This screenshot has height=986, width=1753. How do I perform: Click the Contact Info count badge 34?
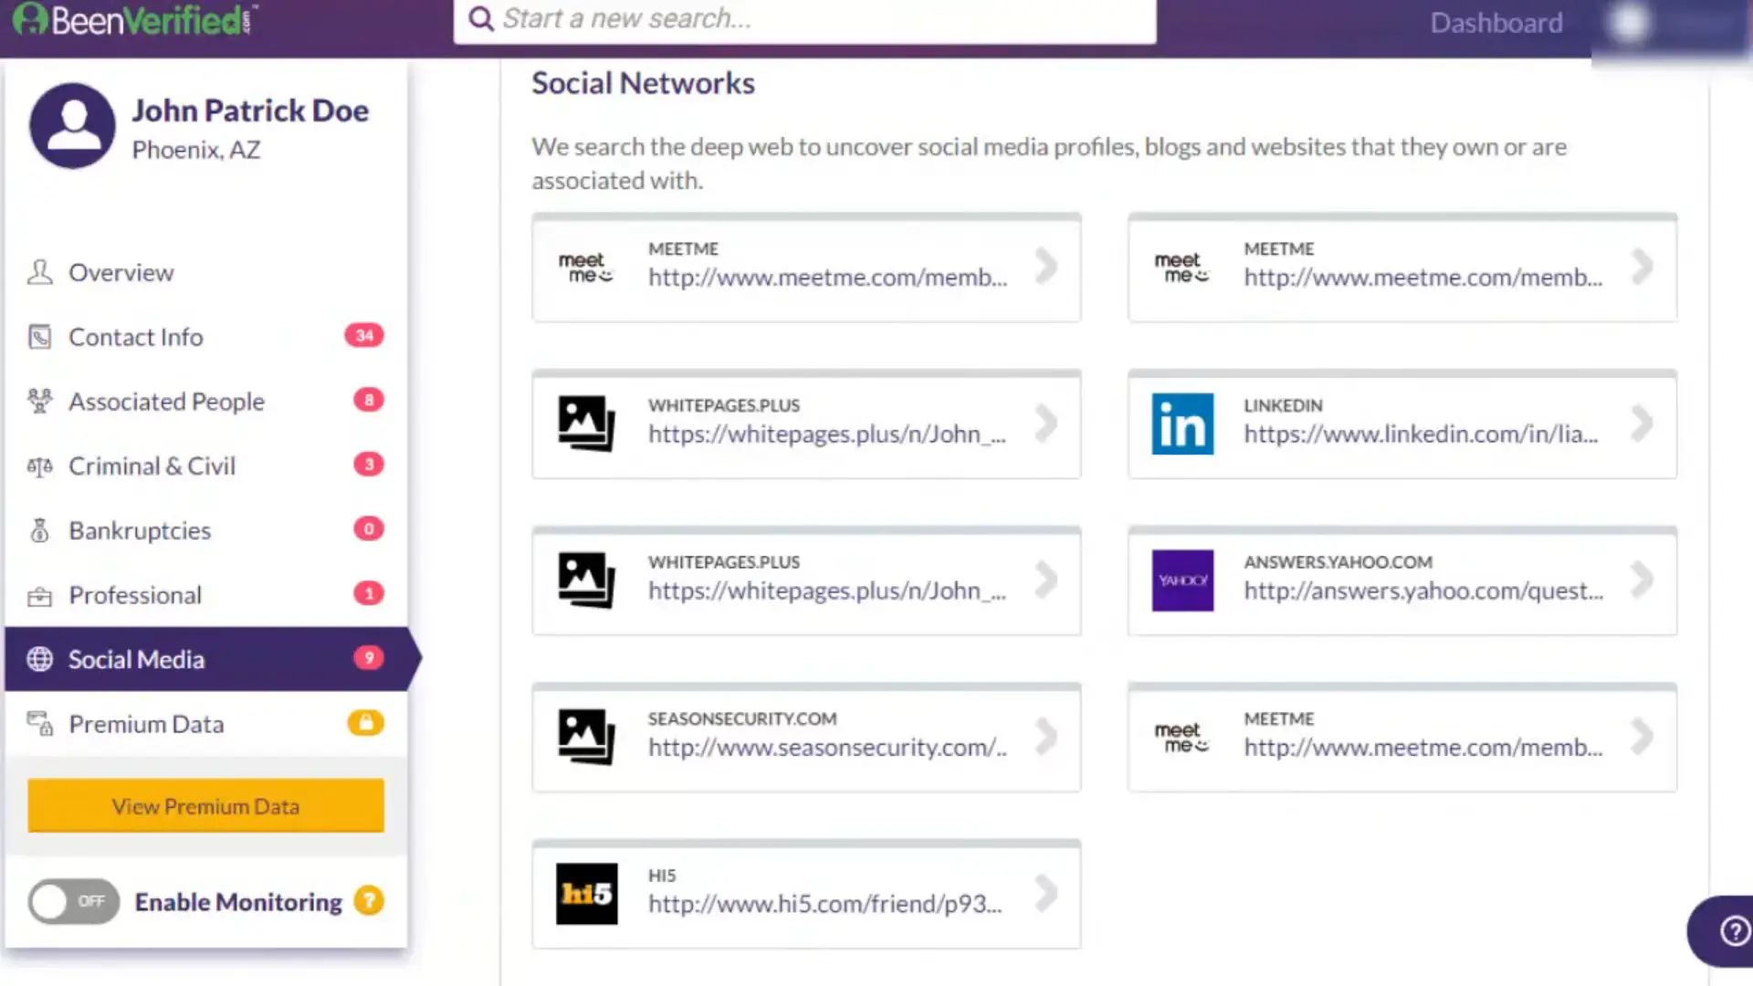click(x=364, y=335)
